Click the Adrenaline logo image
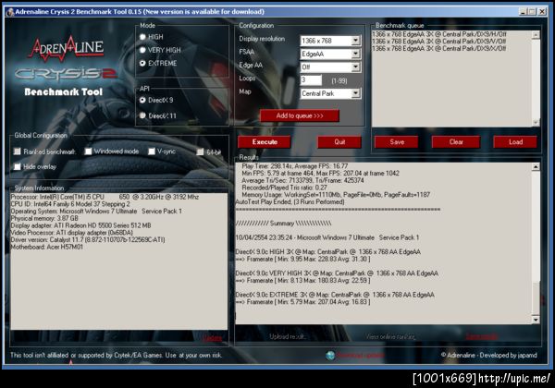This screenshot has width=555, height=388. coord(67,48)
